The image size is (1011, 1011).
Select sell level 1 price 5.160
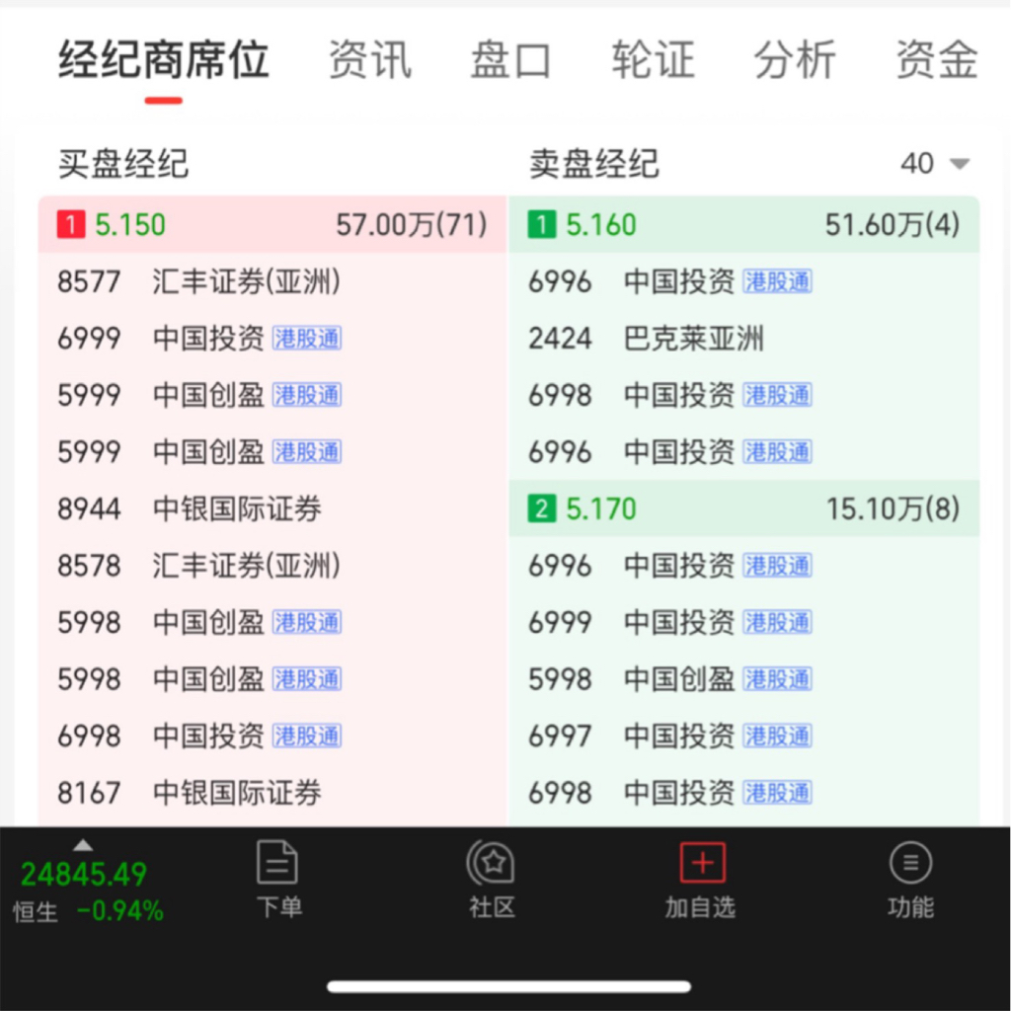coord(601,225)
